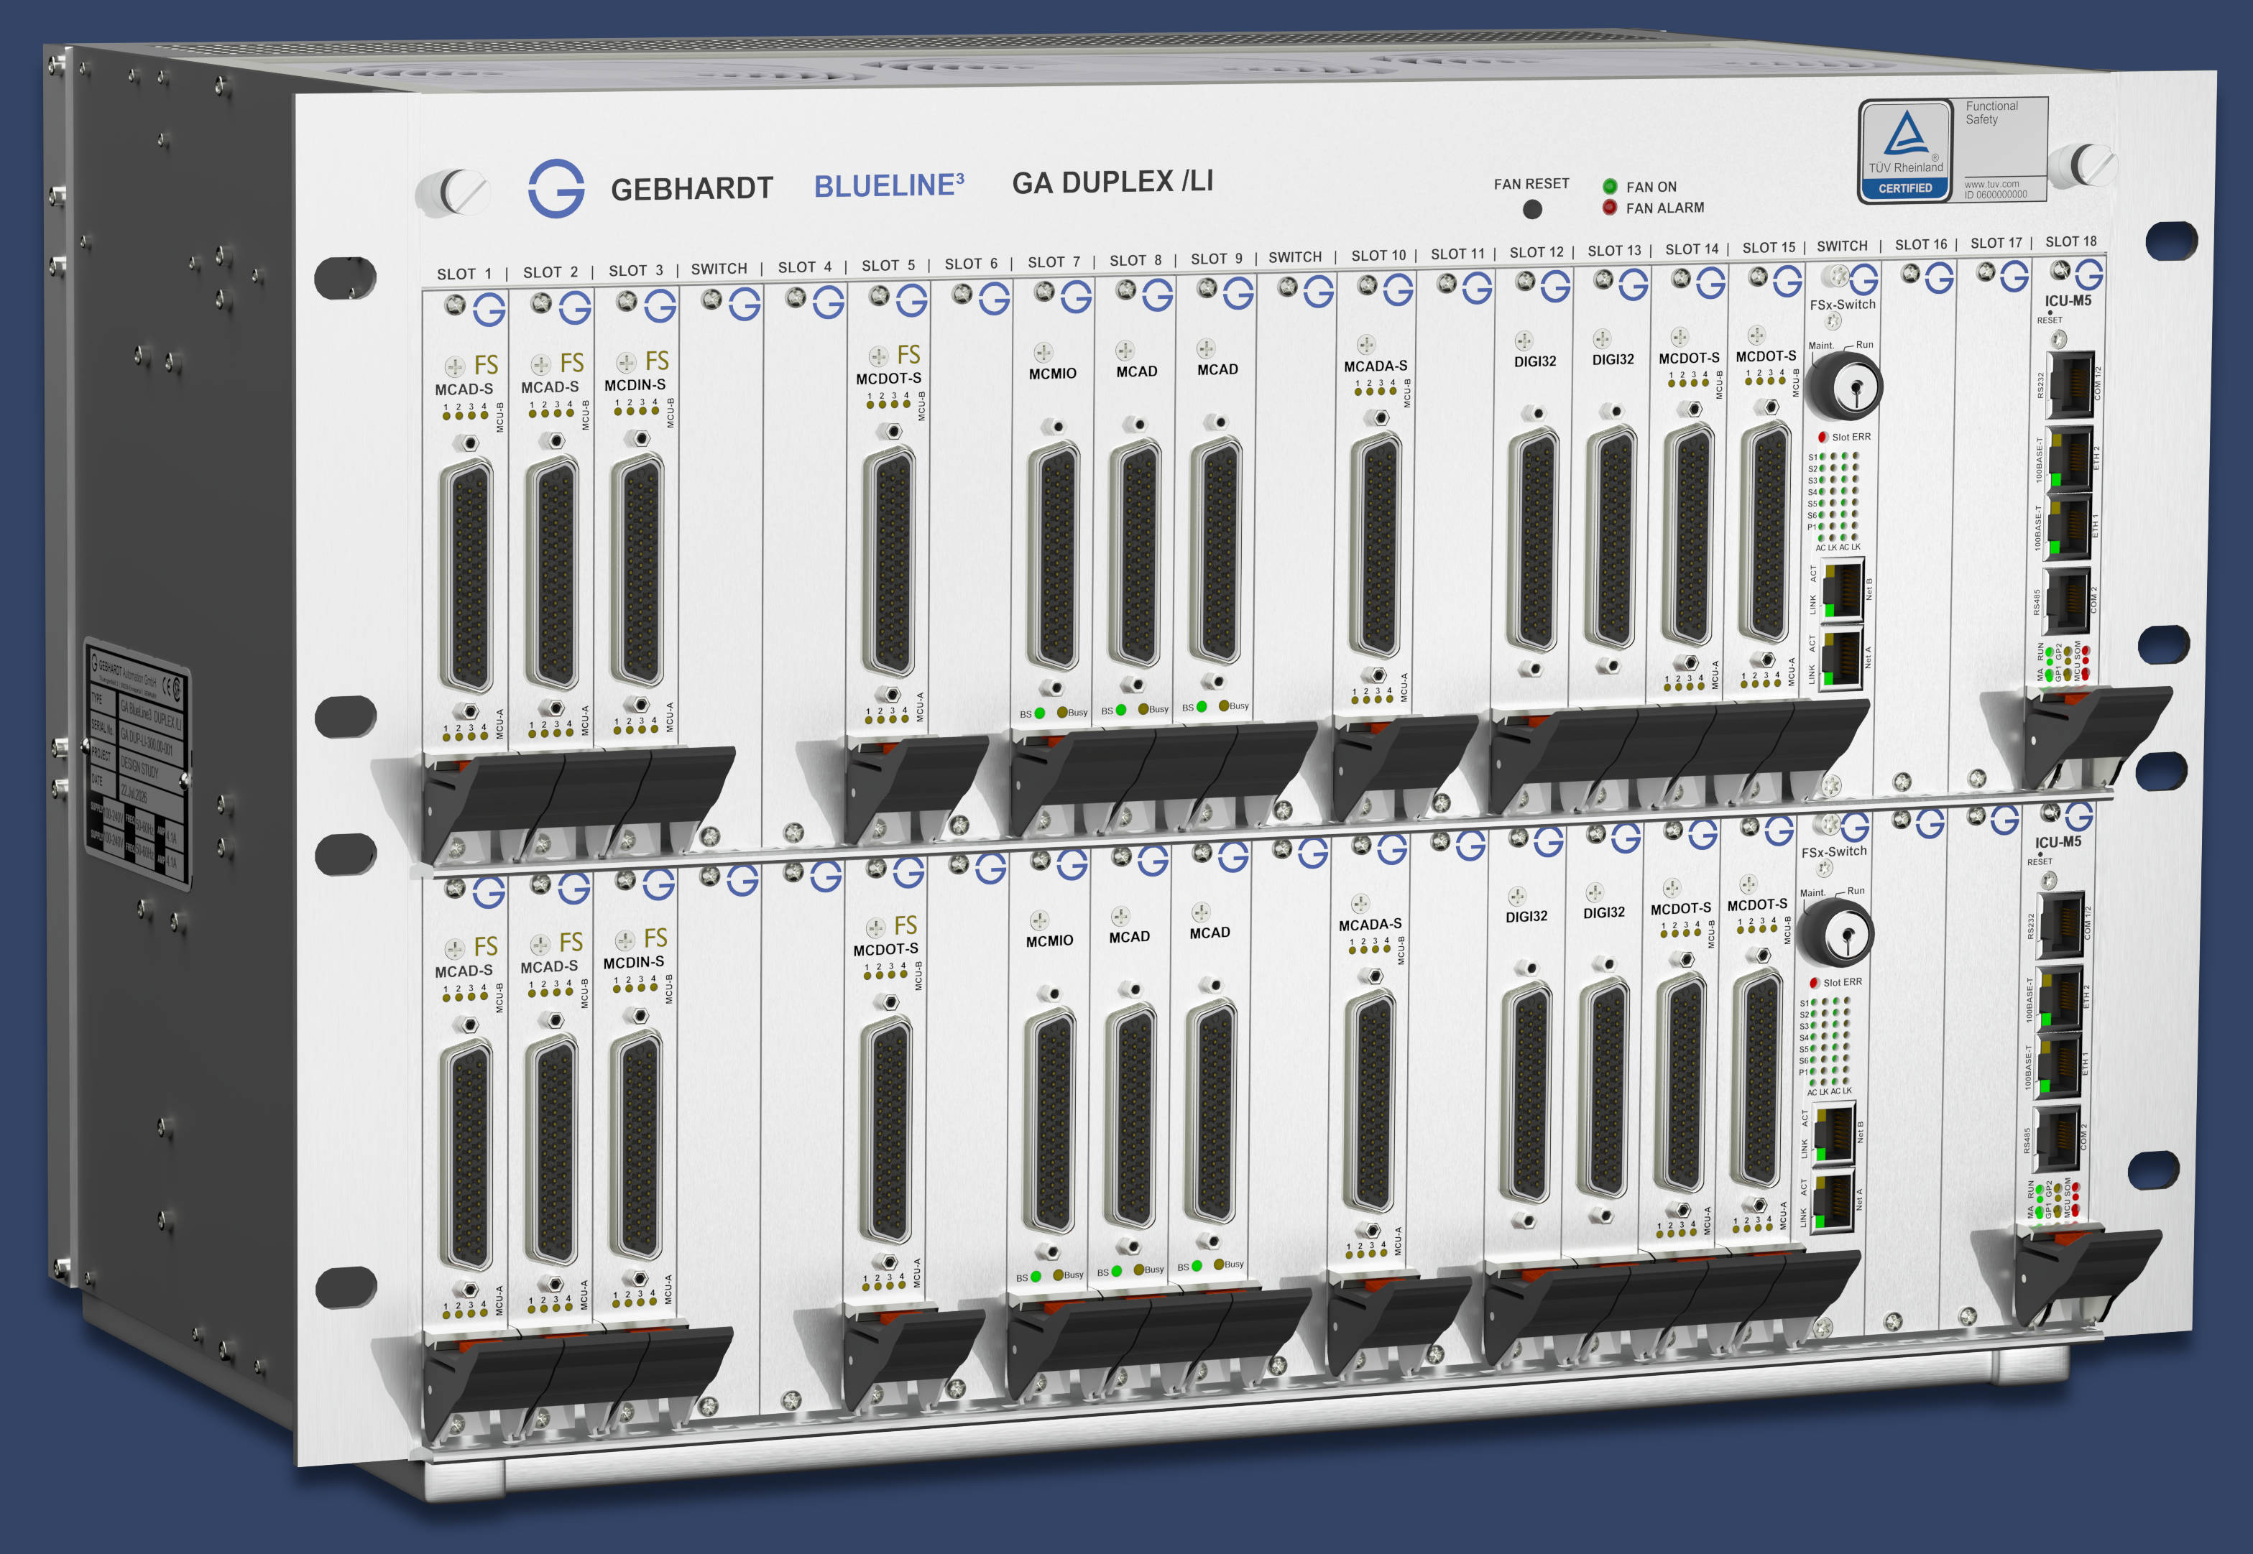
Task: Click the lower rack FSx-Switch label text
Action: (x=1833, y=852)
